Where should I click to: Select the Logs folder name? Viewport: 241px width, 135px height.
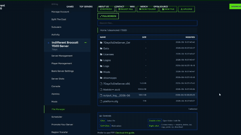point(106,66)
